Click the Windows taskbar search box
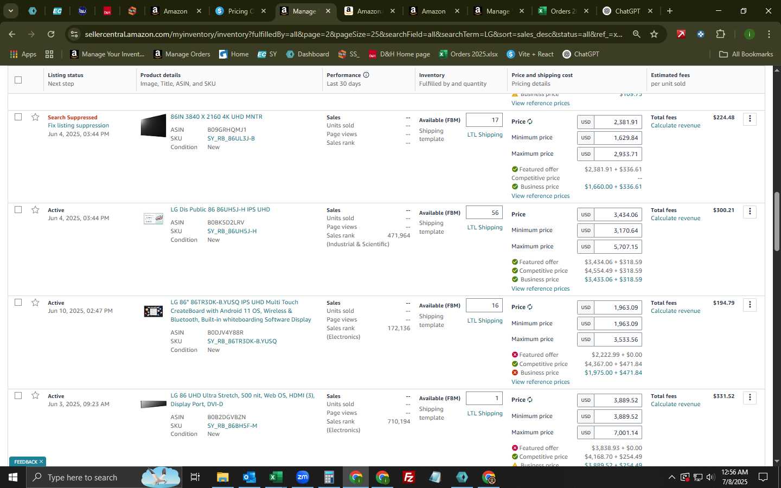This screenshot has width=781, height=488. coord(103,477)
